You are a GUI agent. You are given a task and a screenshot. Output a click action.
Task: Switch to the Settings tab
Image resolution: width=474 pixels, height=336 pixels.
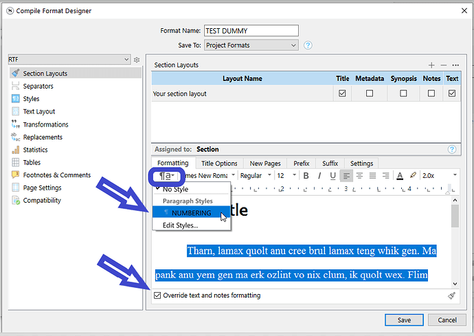coord(361,164)
